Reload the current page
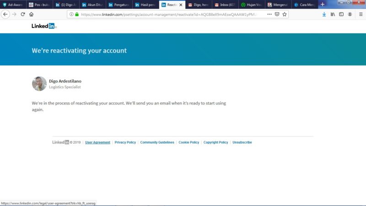The image size is (366, 206). 23,14
